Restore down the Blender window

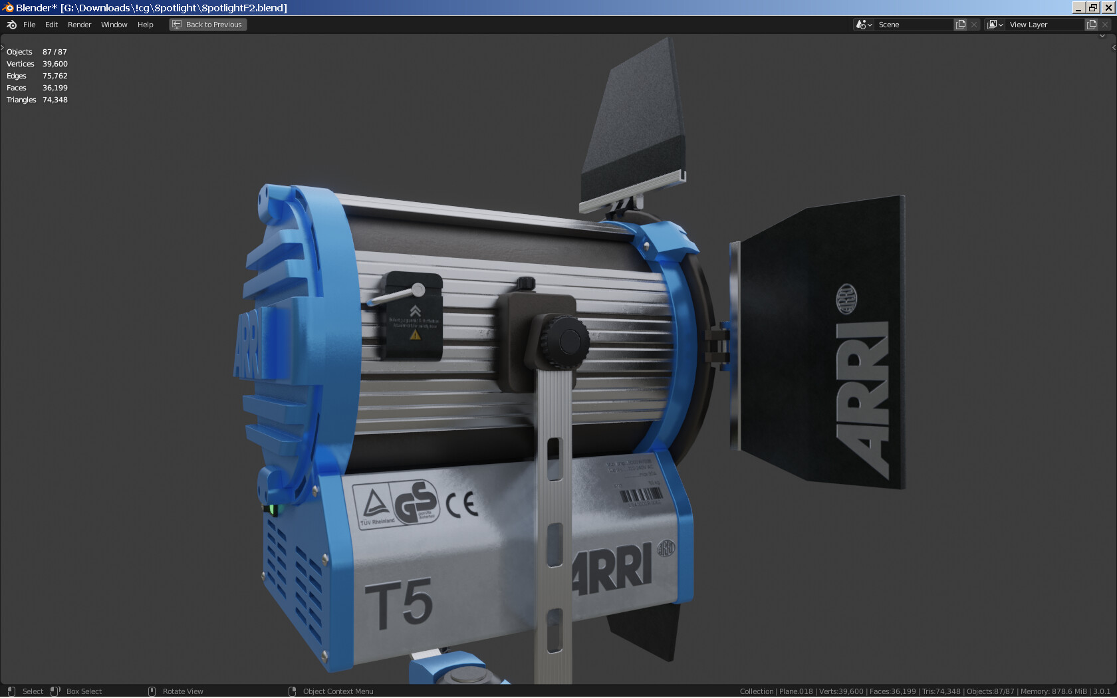[x=1093, y=7]
